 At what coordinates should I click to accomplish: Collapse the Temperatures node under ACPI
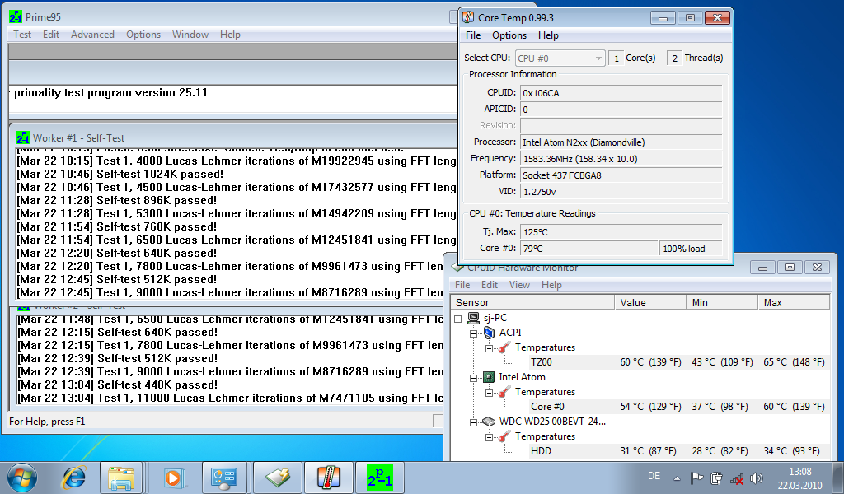tap(490, 347)
